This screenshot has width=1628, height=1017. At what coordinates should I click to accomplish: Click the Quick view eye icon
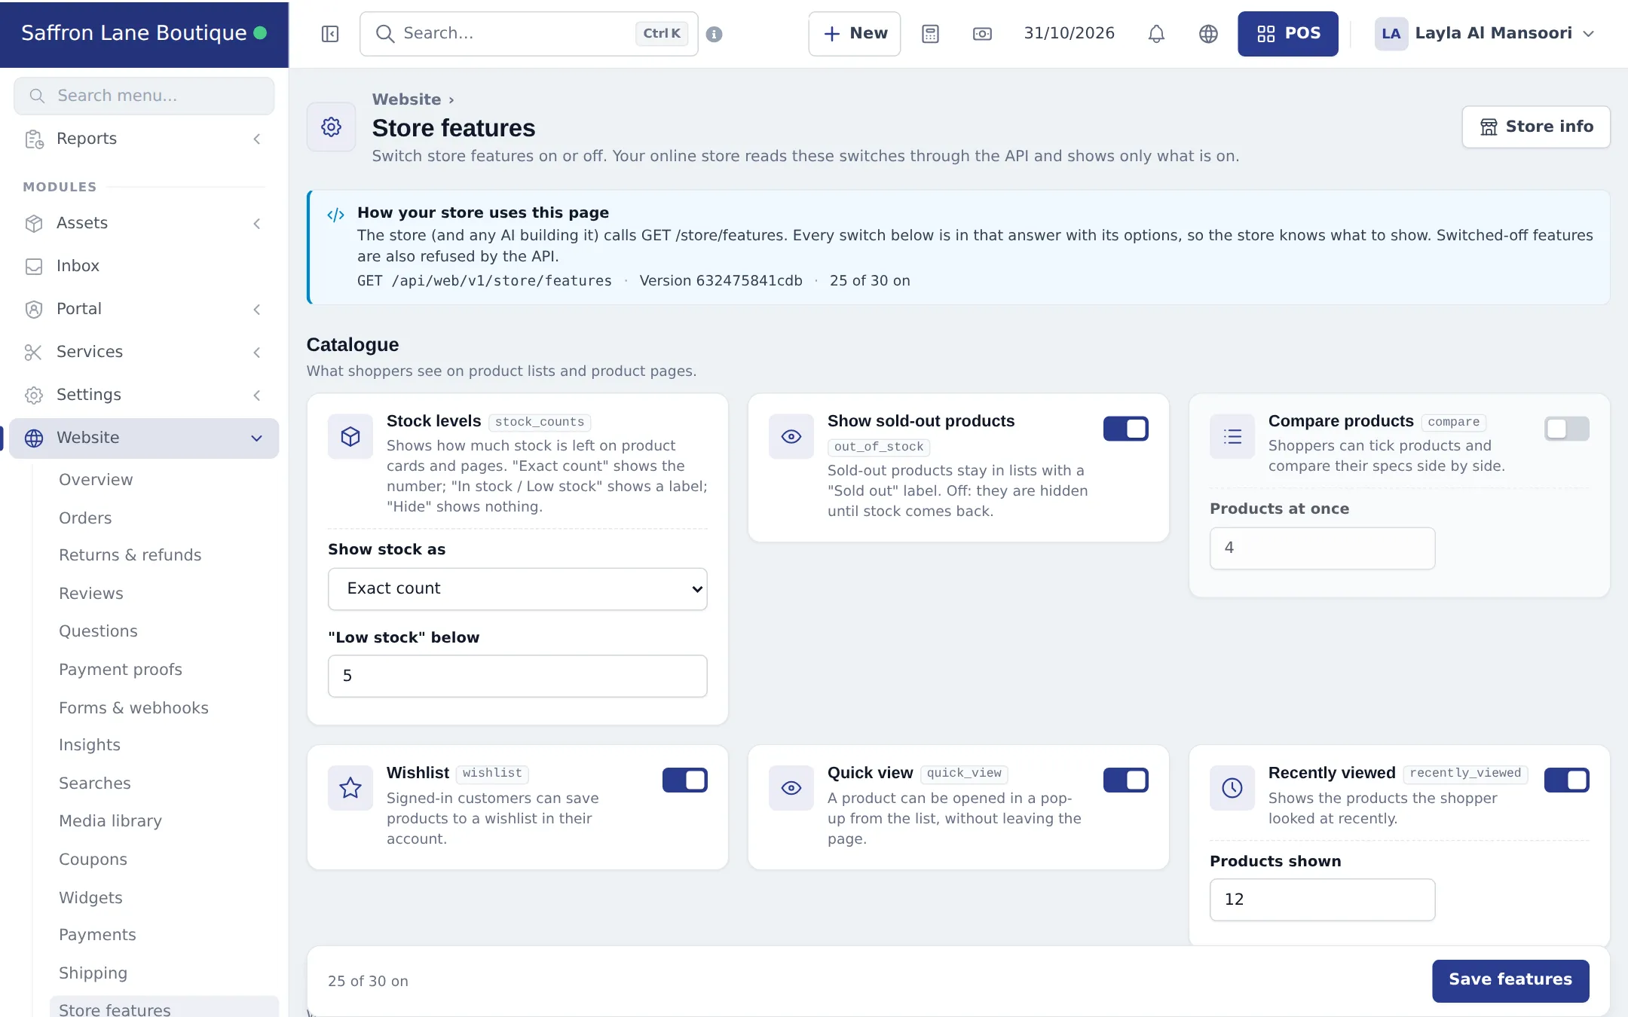click(x=791, y=788)
